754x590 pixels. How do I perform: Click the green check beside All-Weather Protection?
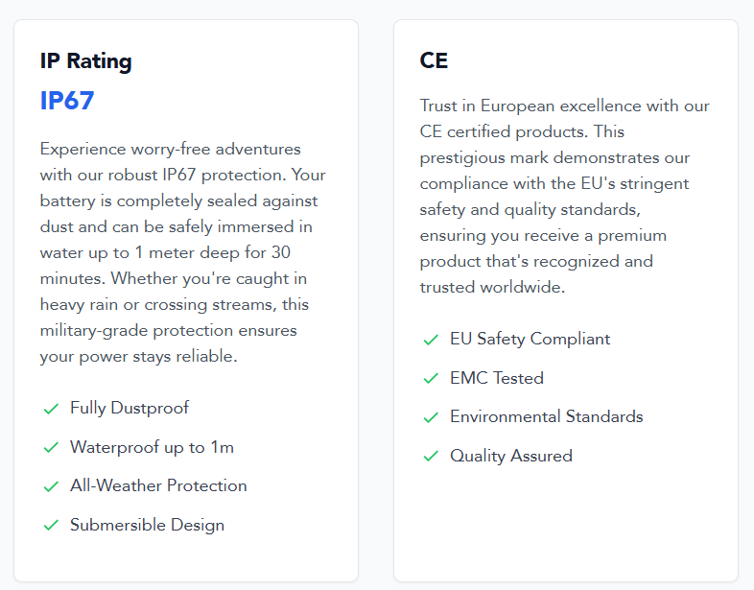[x=51, y=486]
